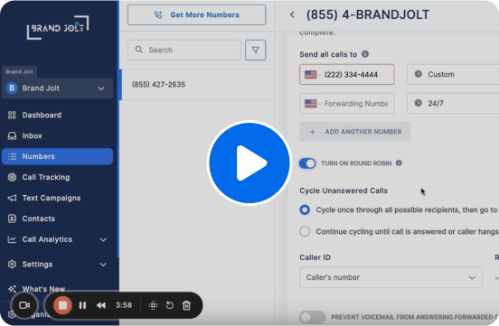Click the Dashboard grid icon
The height and width of the screenshot is (326, 499).
pyautogui.click(x=12, y=115)
